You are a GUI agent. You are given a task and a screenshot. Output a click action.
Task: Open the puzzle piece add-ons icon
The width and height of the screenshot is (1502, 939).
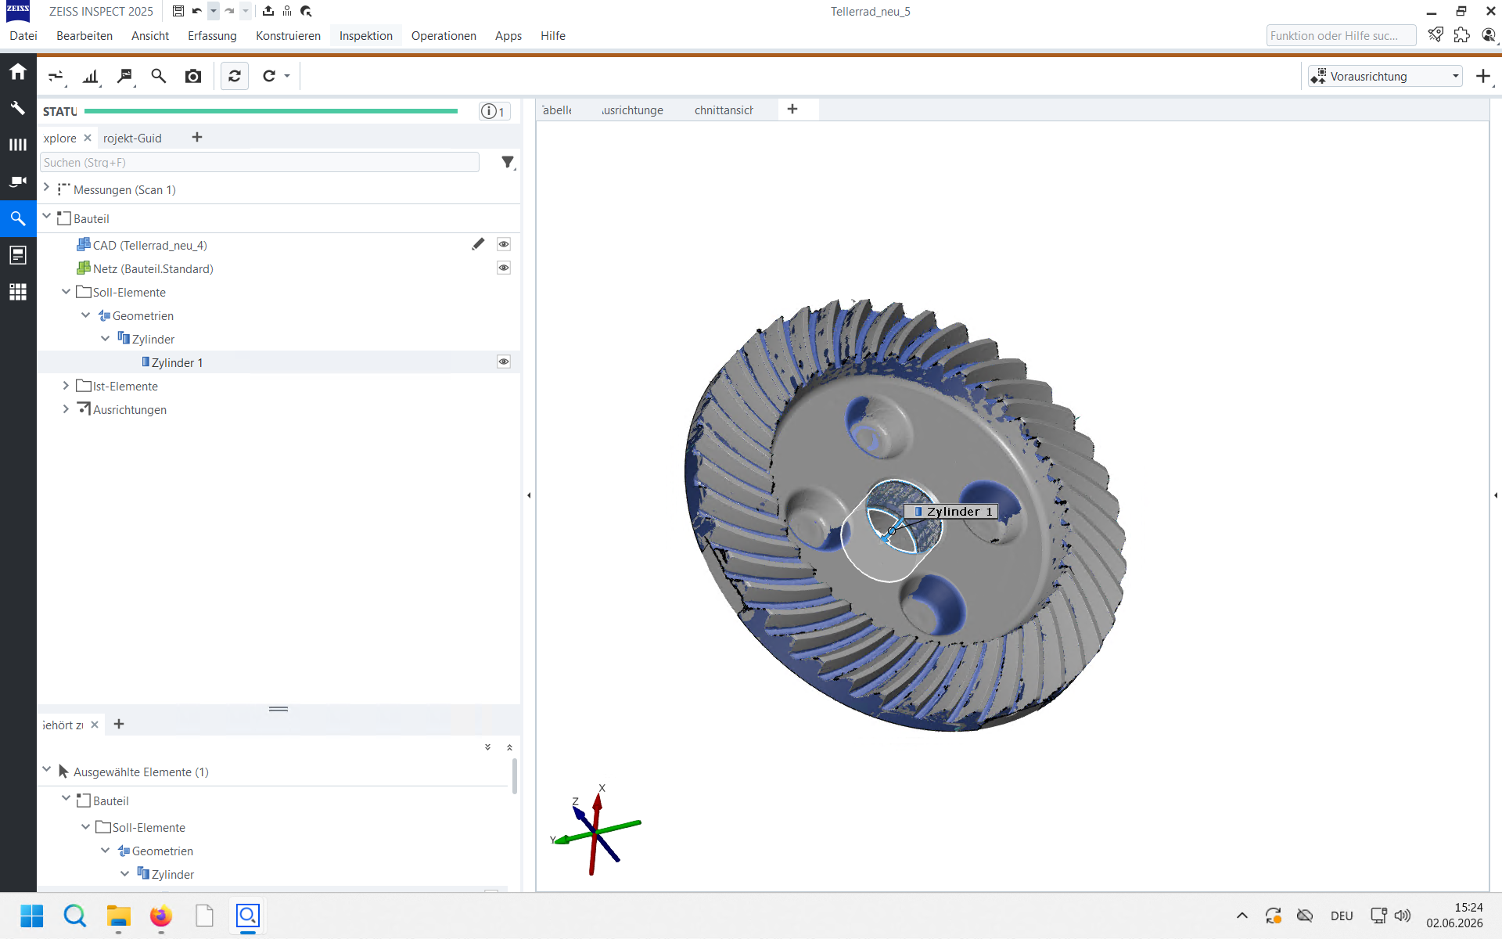[x=1462, y=35]
